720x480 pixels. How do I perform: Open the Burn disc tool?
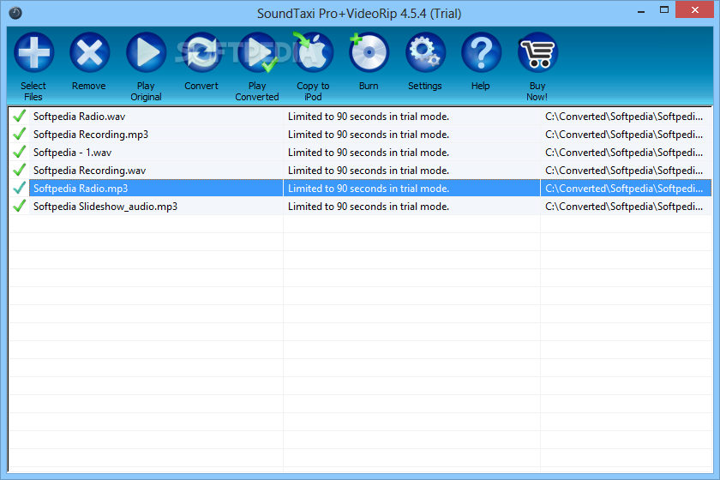tap(369, 52)
